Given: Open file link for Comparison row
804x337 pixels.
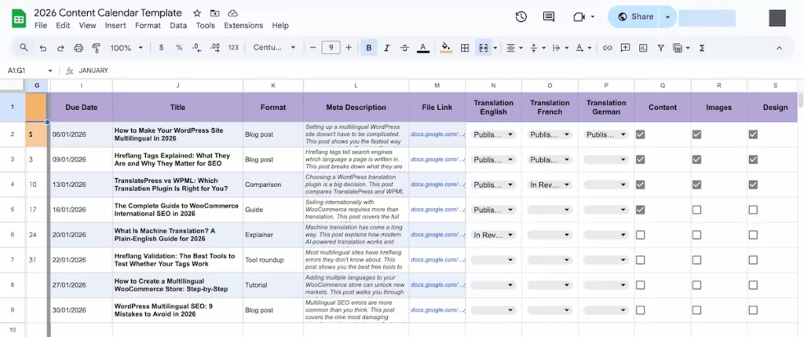Looking at the screenshot, I should [437, 185].
